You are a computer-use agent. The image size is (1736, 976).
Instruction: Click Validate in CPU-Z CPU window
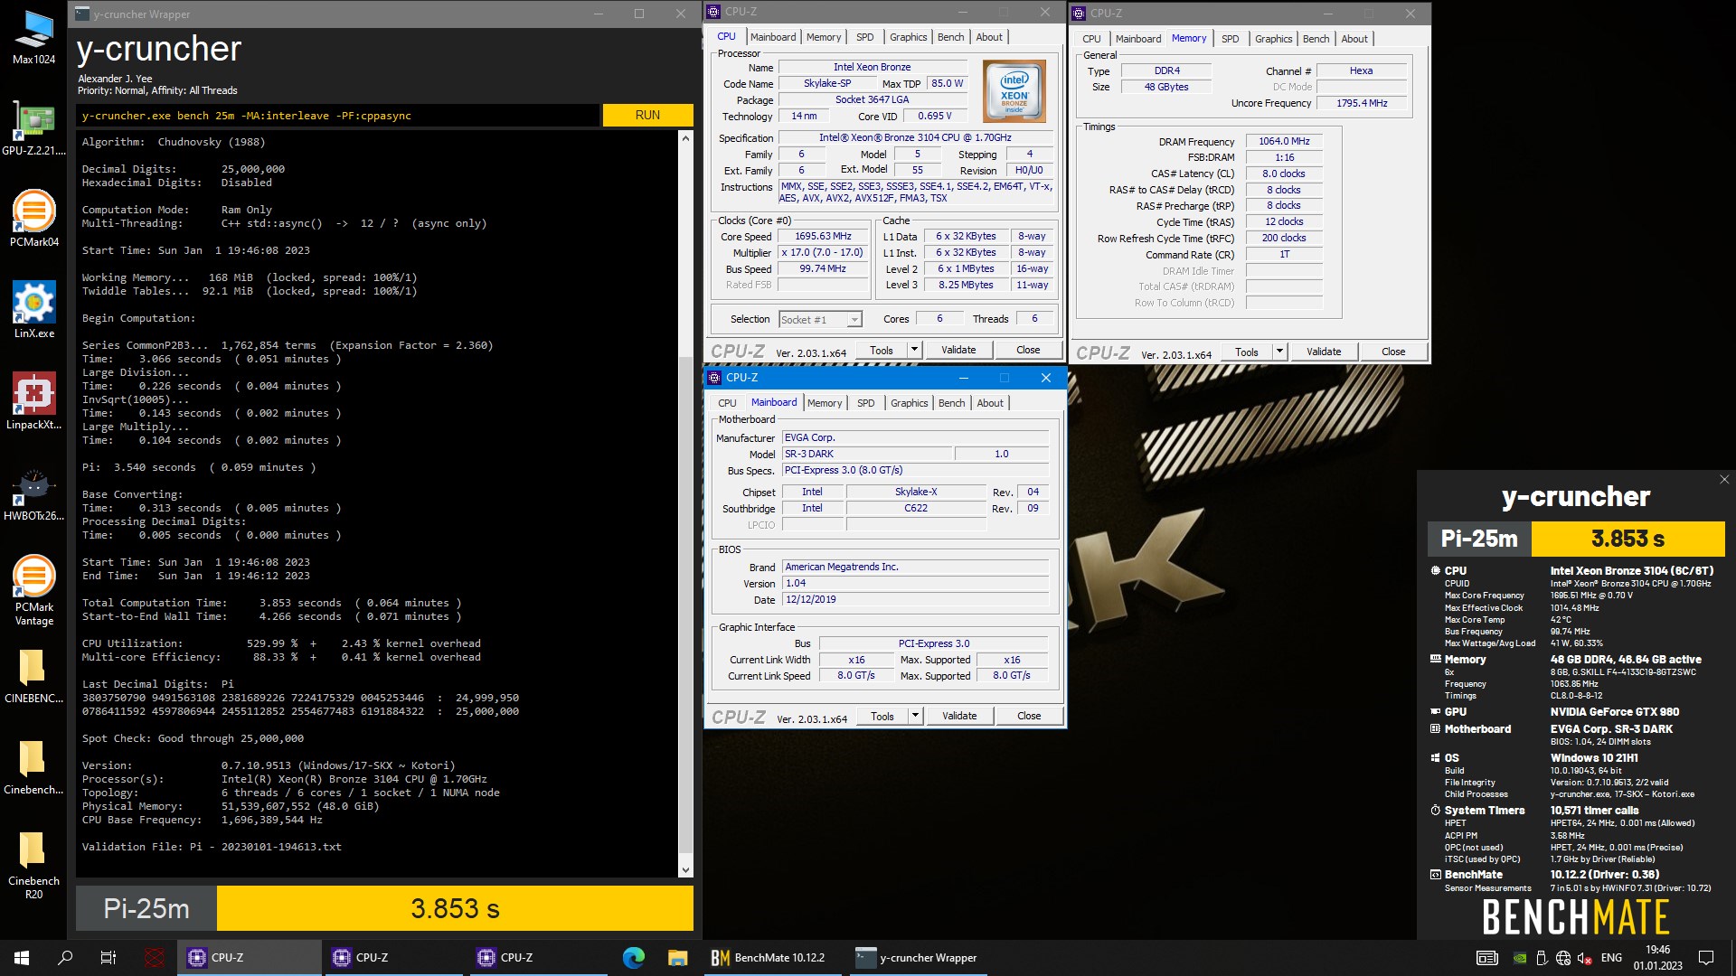click(x=958, y=350)
